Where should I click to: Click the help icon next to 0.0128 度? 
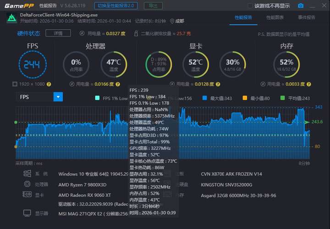coord(218,84)
